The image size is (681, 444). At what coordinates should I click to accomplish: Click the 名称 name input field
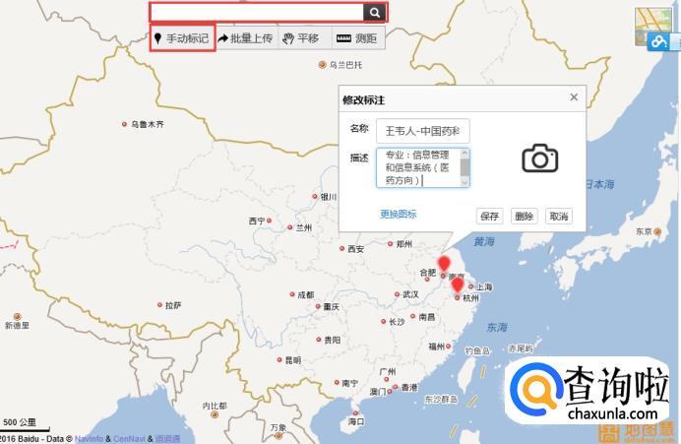422,131
